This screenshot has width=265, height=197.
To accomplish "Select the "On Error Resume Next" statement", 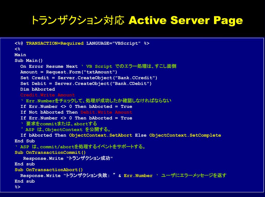I will [x=49, y=66].
